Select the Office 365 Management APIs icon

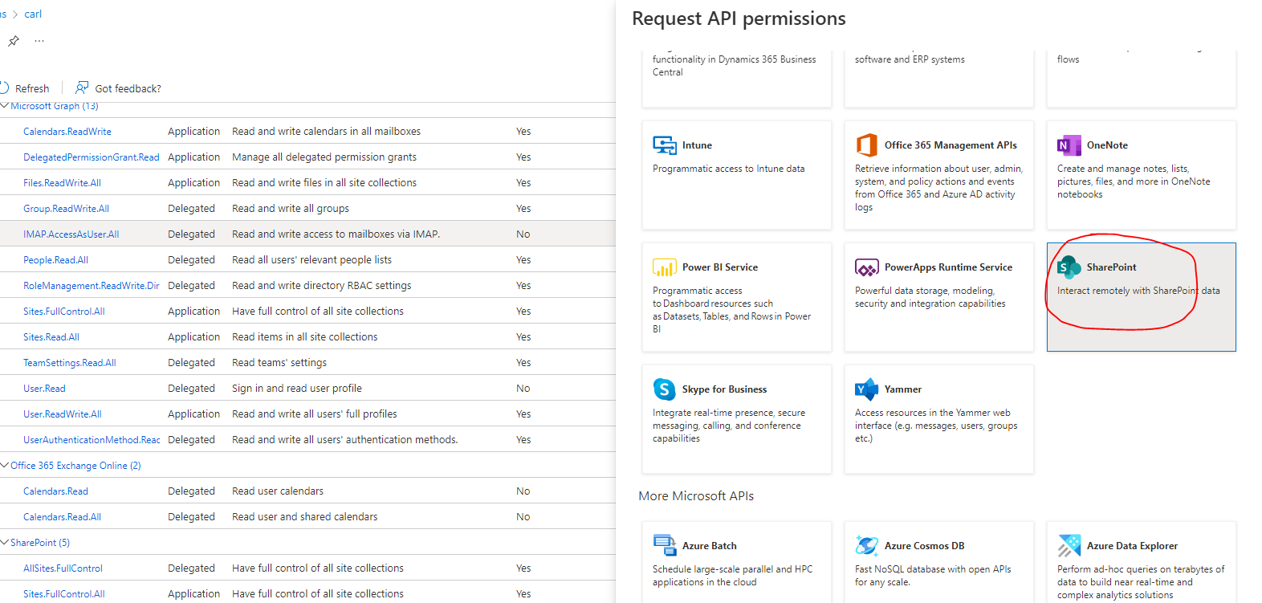866,145
